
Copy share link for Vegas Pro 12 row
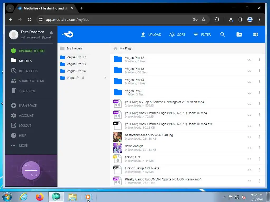(x=249, y=59)
